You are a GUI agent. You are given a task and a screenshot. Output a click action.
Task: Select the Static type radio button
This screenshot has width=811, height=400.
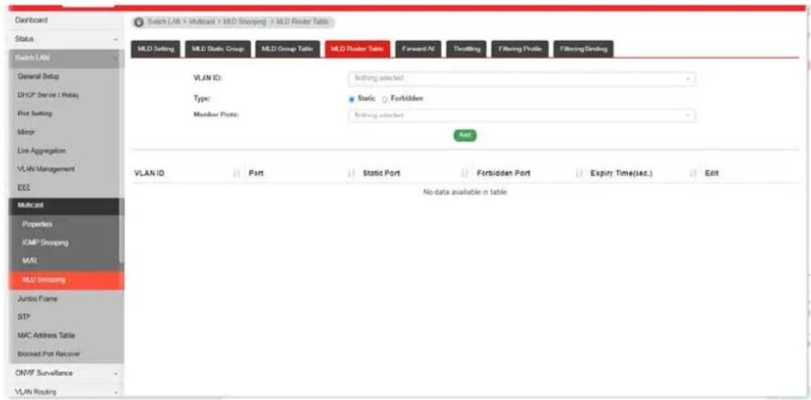coord(351,99)
